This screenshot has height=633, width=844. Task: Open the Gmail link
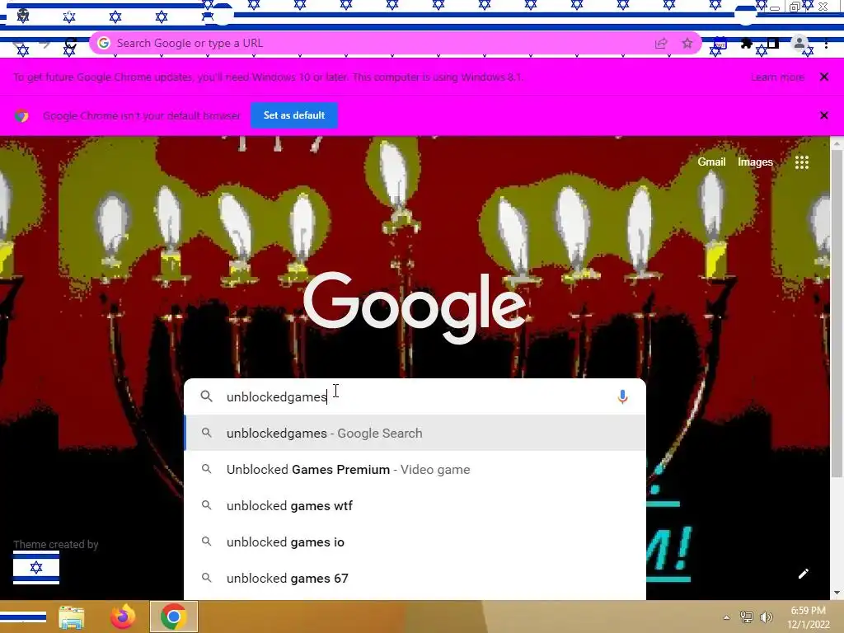[711, 162]
